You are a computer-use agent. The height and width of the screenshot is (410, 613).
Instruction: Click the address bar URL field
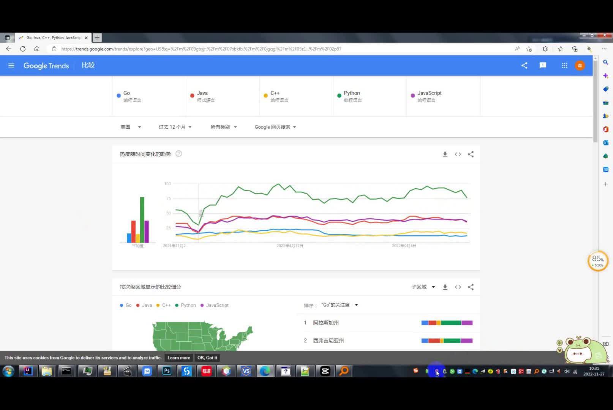(x=281, y=49)
